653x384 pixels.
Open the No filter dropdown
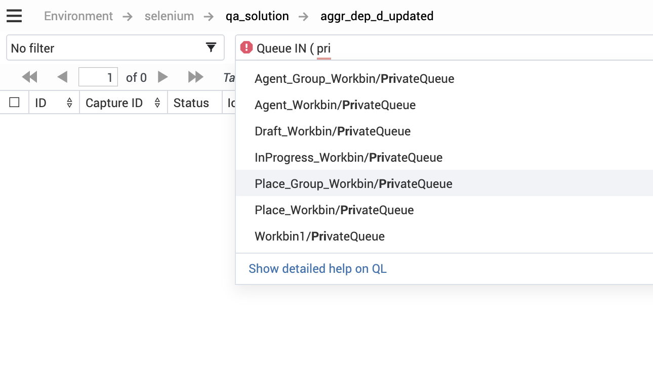115,48
